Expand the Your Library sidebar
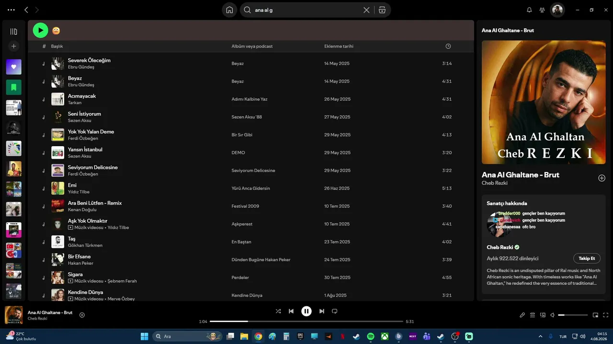Image resolution: width=613 pixels, height=344 pixels. pos(13,32)
